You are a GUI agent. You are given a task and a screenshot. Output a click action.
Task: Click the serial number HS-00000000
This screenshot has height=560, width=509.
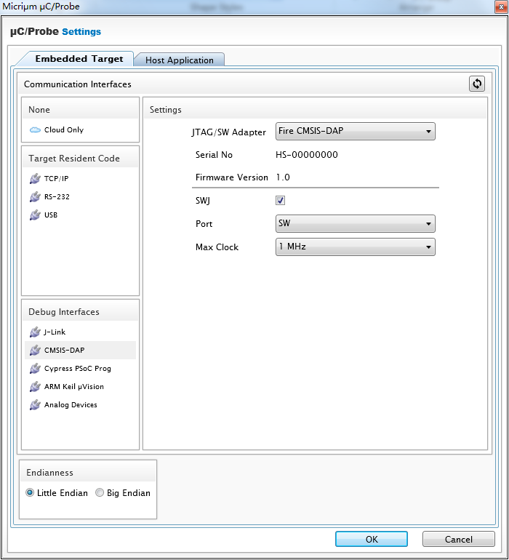point(306,155)
